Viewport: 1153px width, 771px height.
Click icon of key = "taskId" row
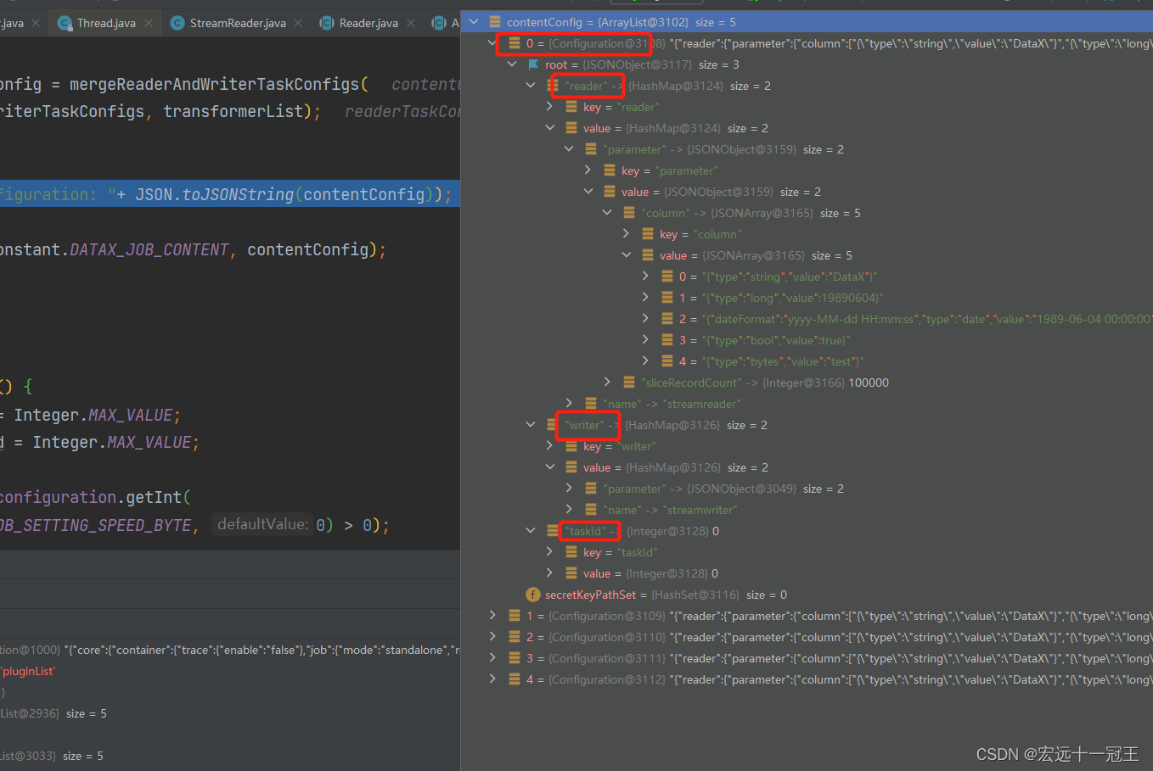coord(571,552)
